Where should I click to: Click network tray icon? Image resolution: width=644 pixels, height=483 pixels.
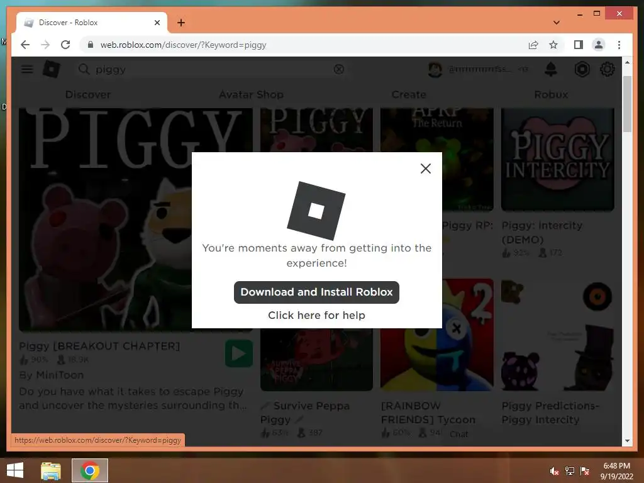point(569,471)
